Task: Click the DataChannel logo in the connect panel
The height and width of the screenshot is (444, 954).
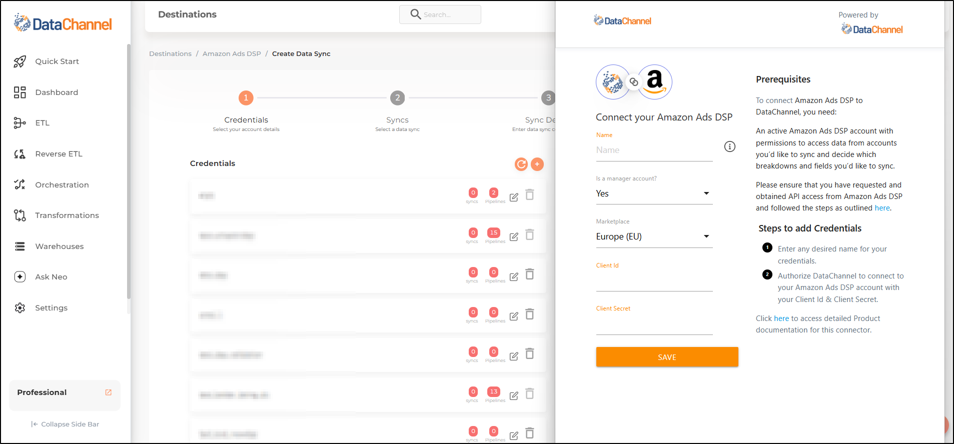Action: click(x=622, y=20)
